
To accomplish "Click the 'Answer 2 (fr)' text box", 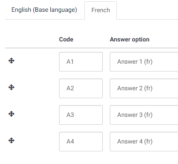I will (x=144, y=89).
